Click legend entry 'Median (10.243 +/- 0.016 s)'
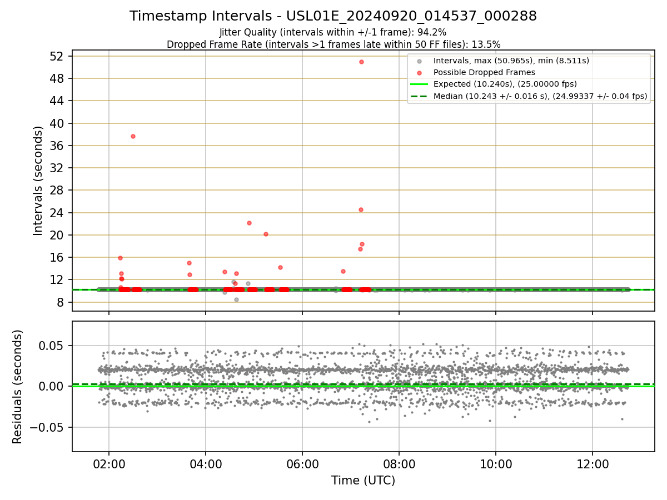Screen dimensions: 667x500 point(540,96)
